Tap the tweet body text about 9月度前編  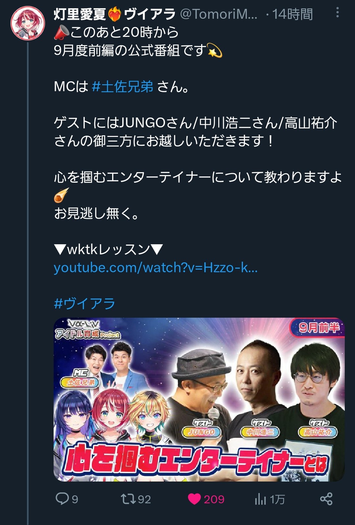click(x=130, y=50)
